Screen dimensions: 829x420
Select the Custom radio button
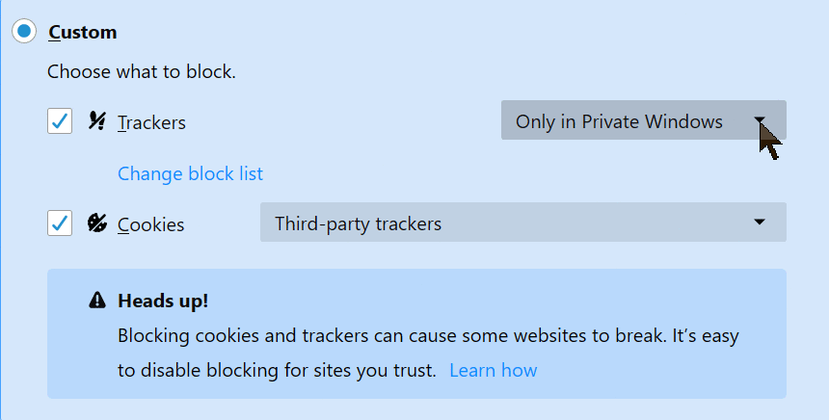click(x=24, y=32)
